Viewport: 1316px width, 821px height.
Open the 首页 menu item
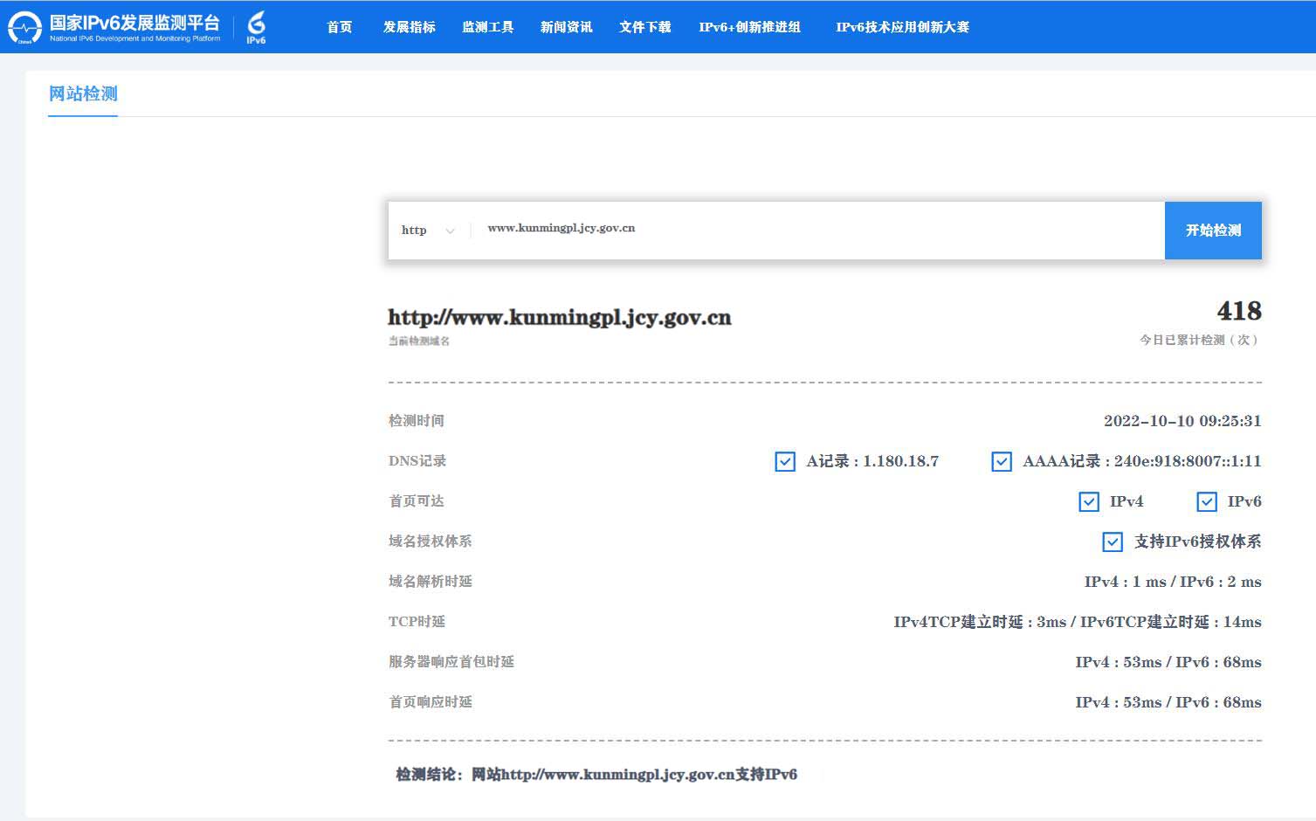pos(339,27)
